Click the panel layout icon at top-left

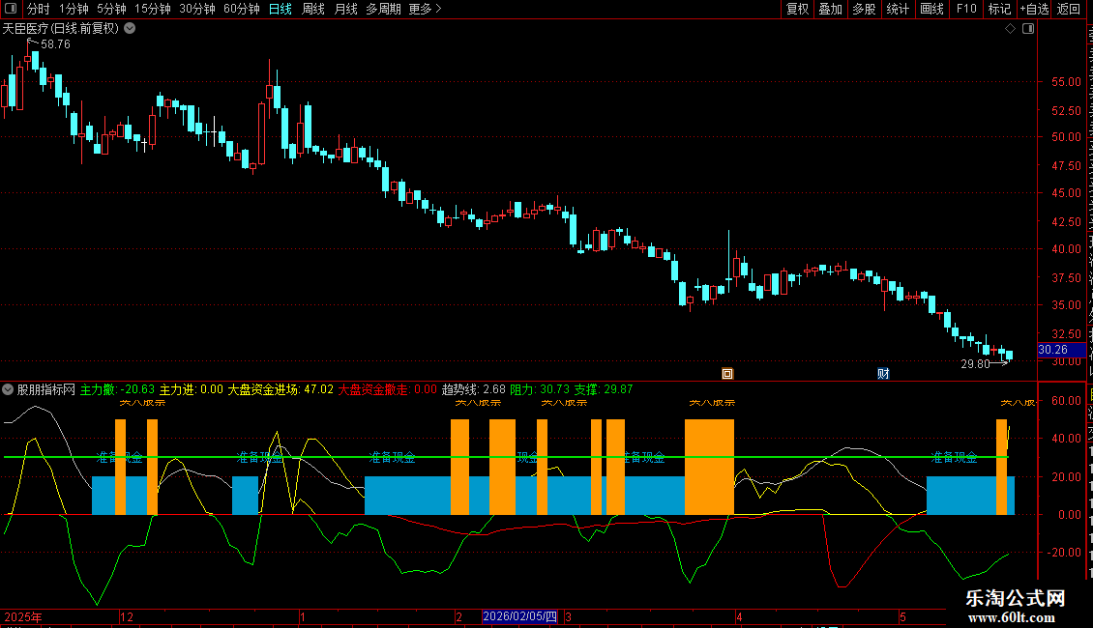(11, 9)
